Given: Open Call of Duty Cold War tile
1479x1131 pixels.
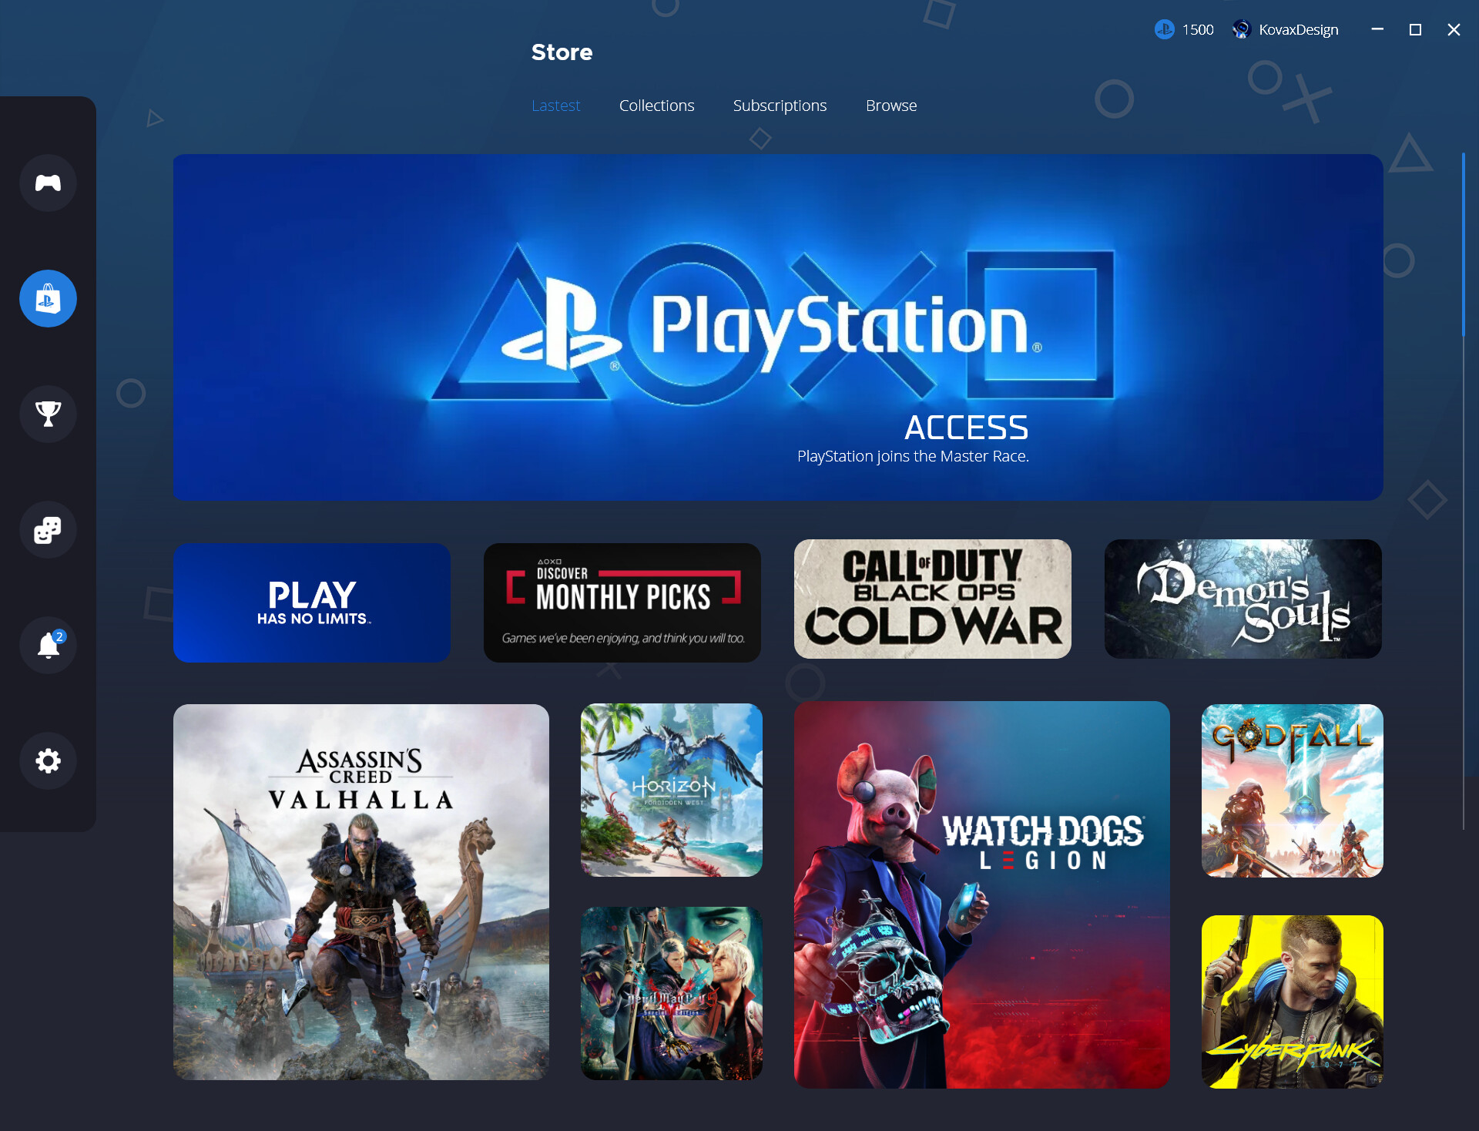Looking at the screenshot, I should tap(932, 599).
